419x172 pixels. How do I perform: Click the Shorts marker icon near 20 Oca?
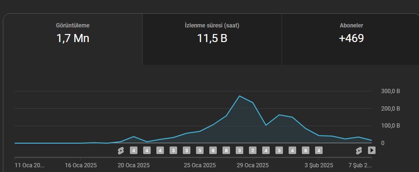(x=121, y=151)
